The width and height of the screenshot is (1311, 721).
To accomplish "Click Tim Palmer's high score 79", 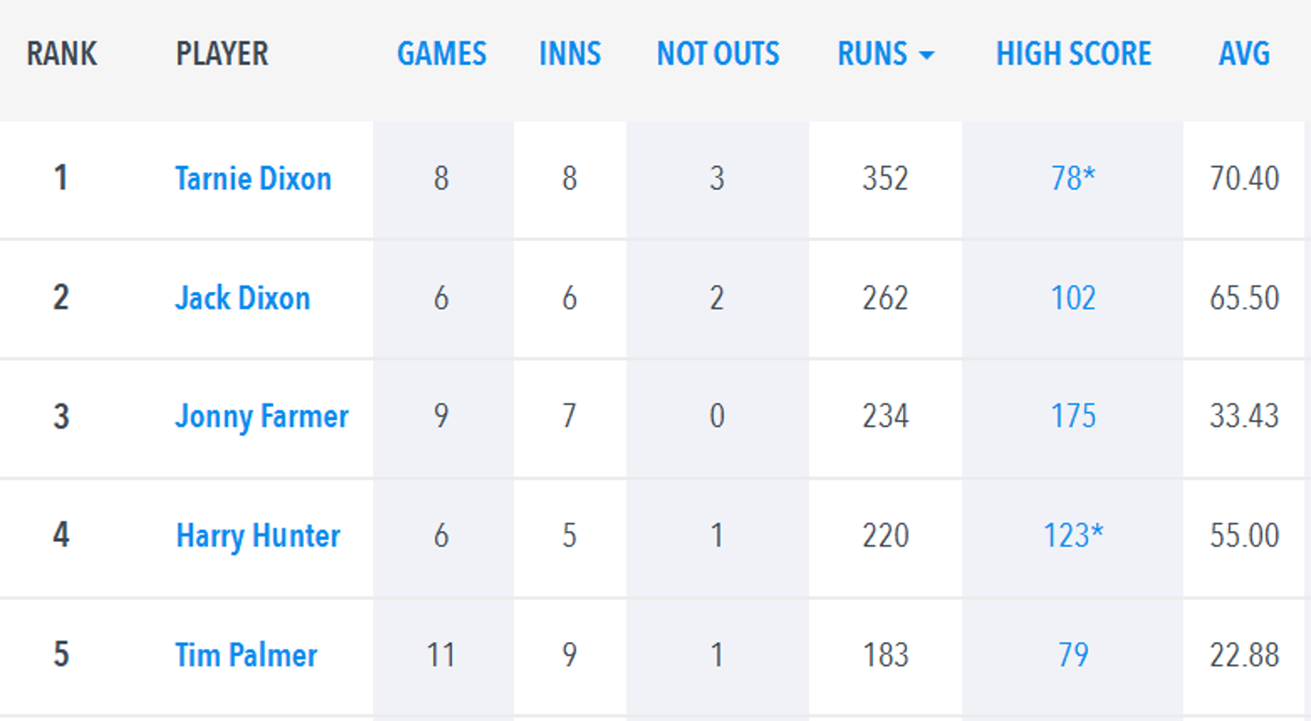I will 1073,655.
